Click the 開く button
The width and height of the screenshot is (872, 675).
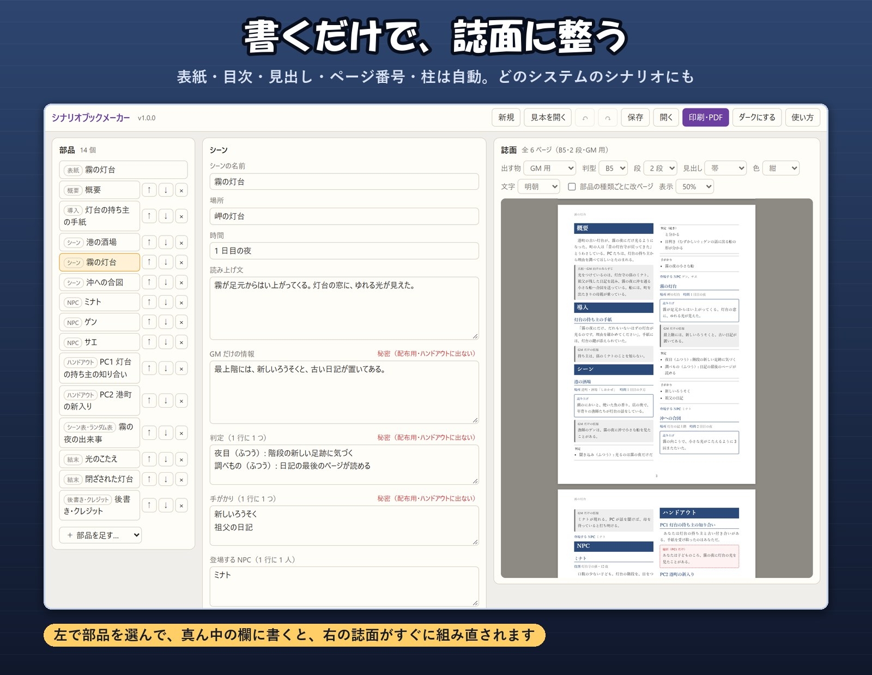coord(666,118)
